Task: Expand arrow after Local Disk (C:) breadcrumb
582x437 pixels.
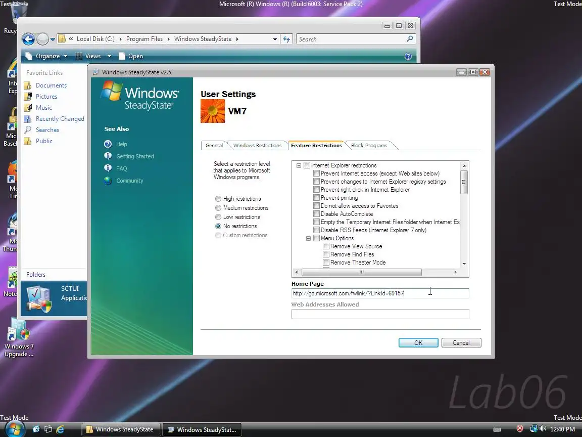Action: coord(120,39)
